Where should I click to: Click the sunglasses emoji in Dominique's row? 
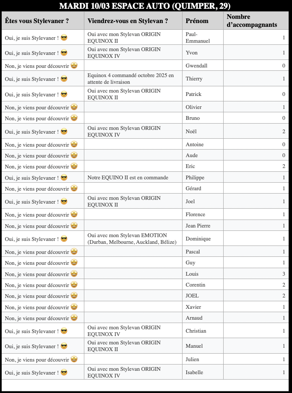(64, 239)
